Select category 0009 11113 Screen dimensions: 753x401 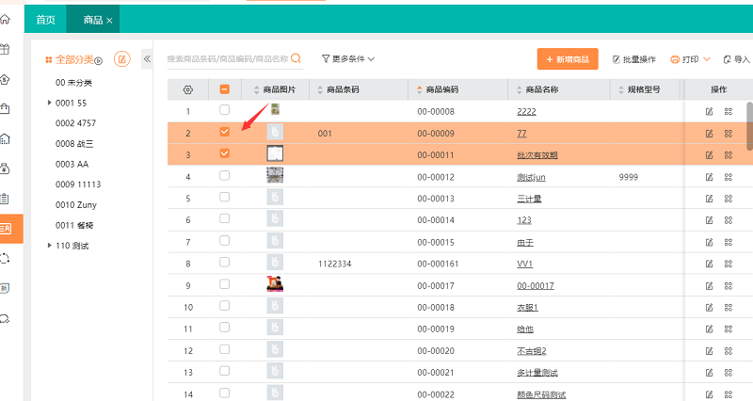point(78,184)
